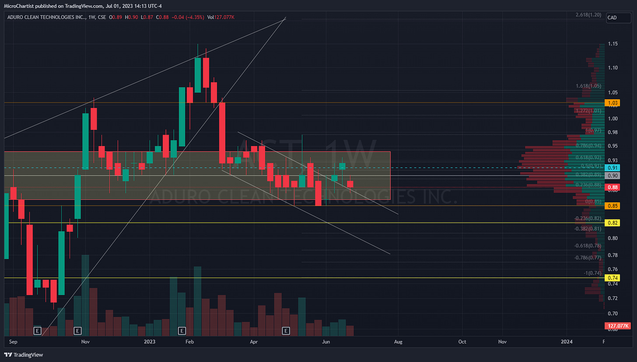Image resolution: width=637 pixels, height=362 pixels.
Task: Click the 1.618(1.05) Fibonacci label
Action: pos(588,86)
